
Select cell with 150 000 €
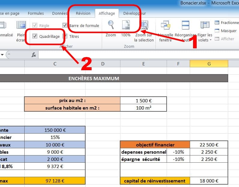point(55,130)
